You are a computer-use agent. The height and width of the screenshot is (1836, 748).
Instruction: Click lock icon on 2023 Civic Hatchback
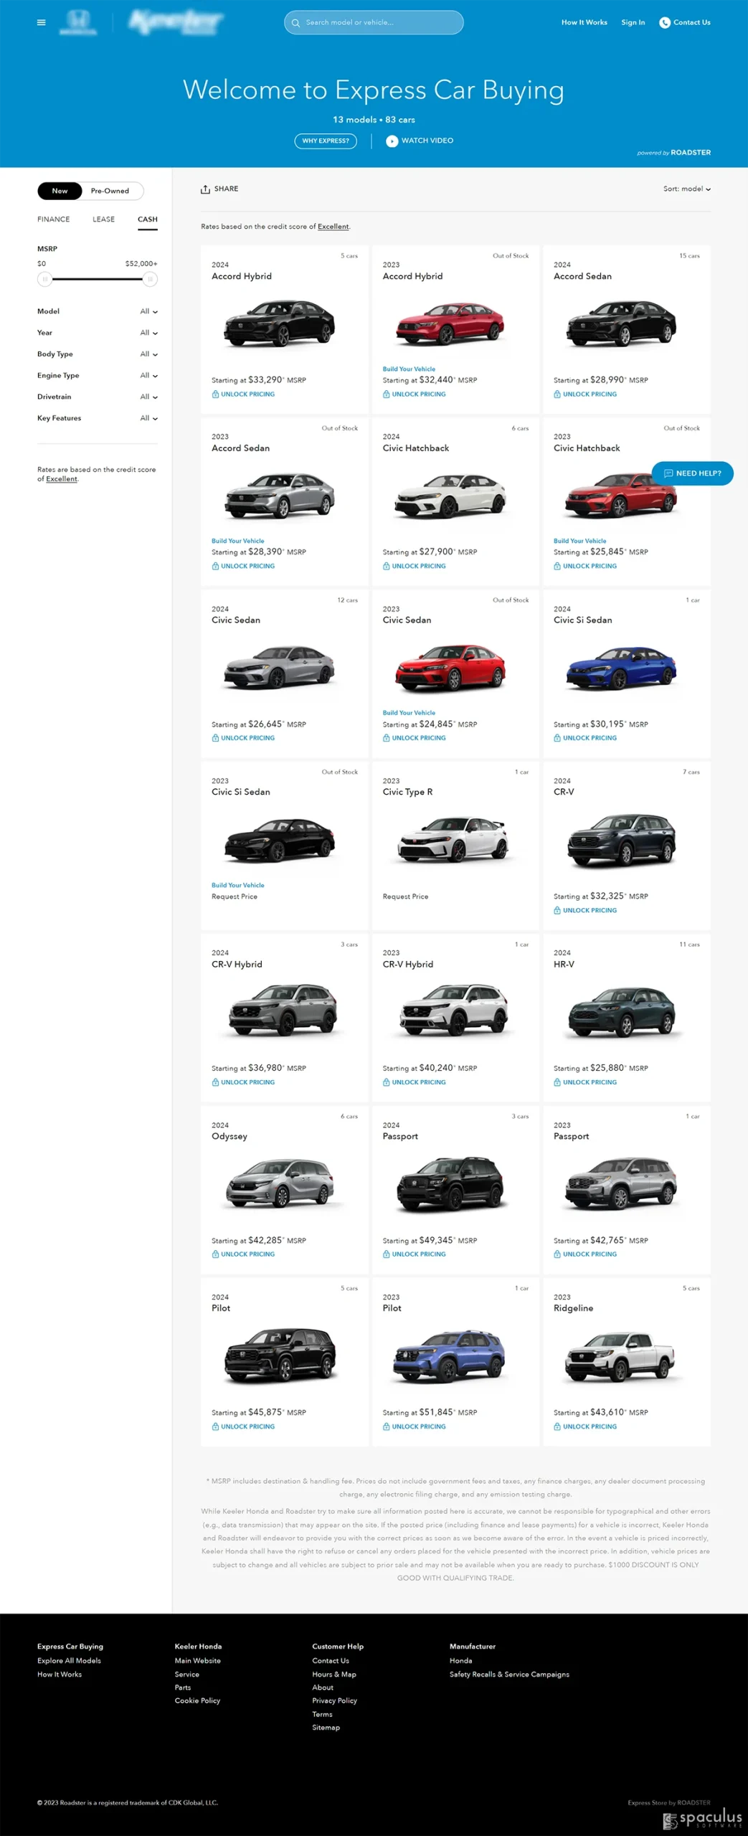557,567
